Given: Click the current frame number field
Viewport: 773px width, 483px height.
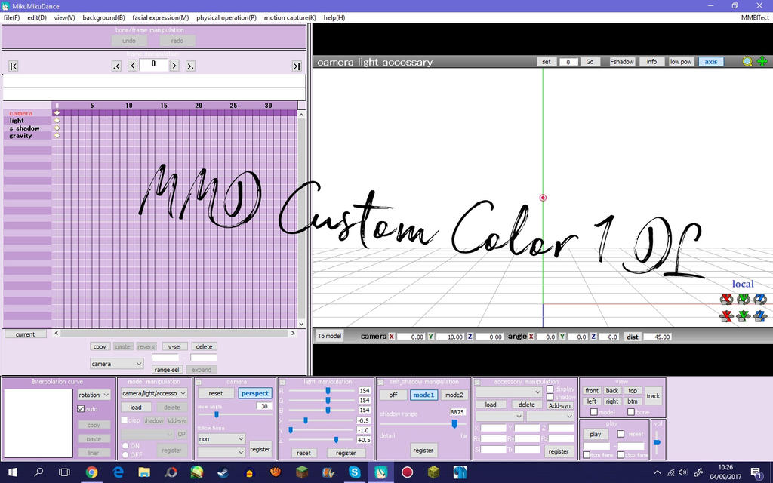Looking at the screenshot, I should point(153,64).
